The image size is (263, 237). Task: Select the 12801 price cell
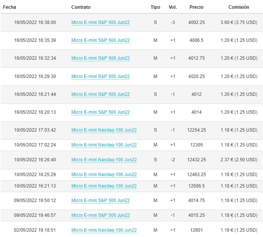(x=196, y=230)
